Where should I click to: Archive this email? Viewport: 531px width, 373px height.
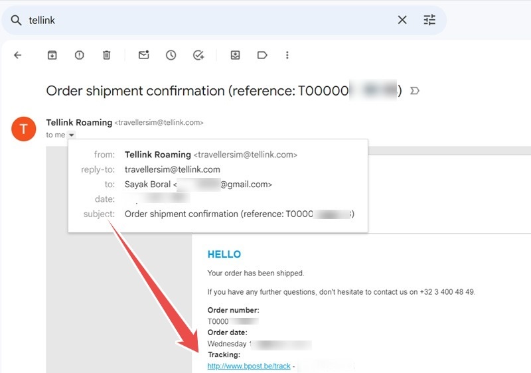[x=52, y=55]
